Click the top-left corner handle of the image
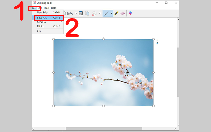The height and width of the screenshot is (132, 211). (x=54, y=39)
